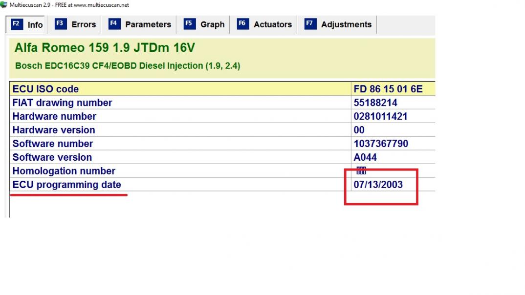Click the F2 key icon
The height and width of the screenshot is (295, 525).
(17, 24)
